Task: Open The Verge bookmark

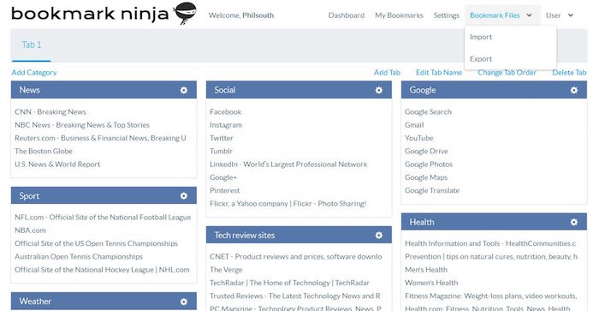Action: click(226, 269)
